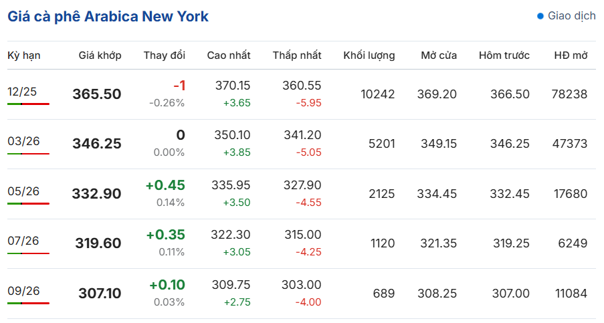Click the Khối lượng column header
This screenshot has width=604, height=323.
pyautogui.click(x=369, y=56)
